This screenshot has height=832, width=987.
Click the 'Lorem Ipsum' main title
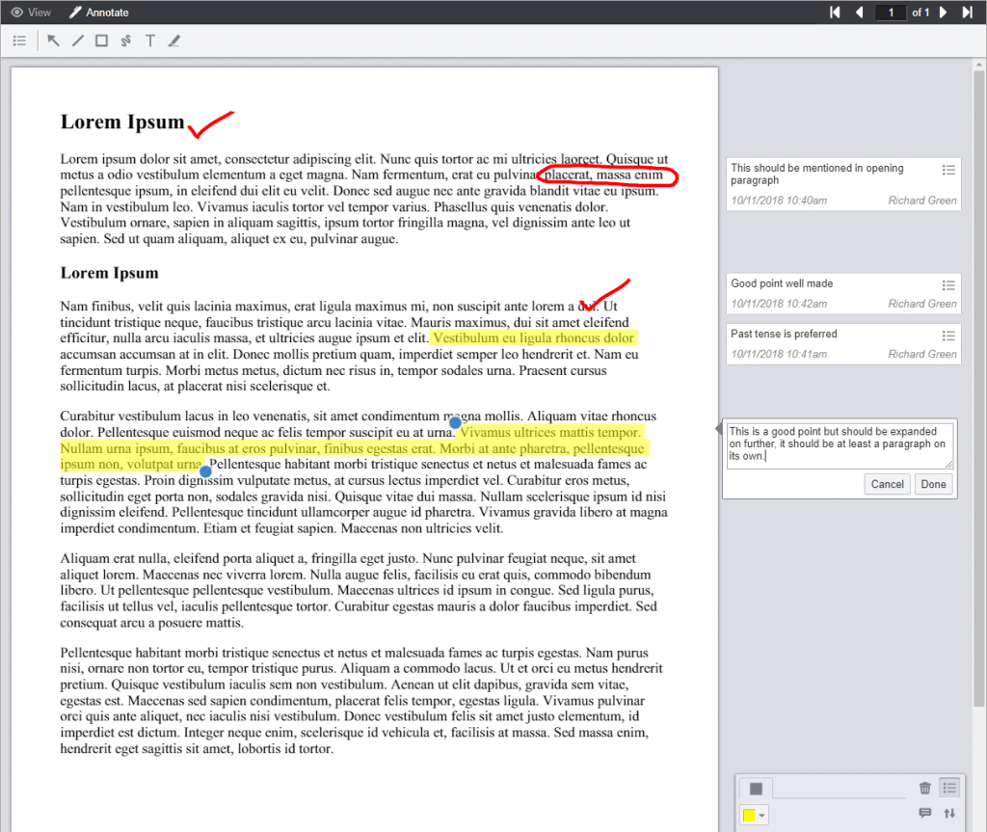(x=122, y=121)
